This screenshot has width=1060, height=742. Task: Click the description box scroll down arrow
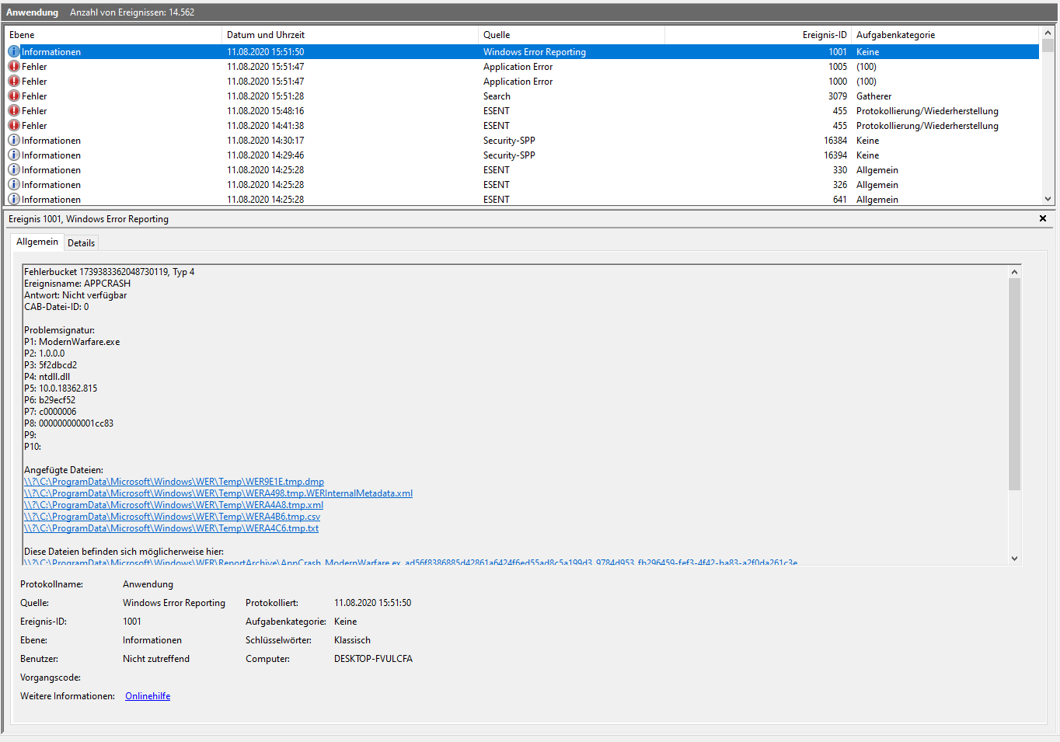tap(1014, 558)
